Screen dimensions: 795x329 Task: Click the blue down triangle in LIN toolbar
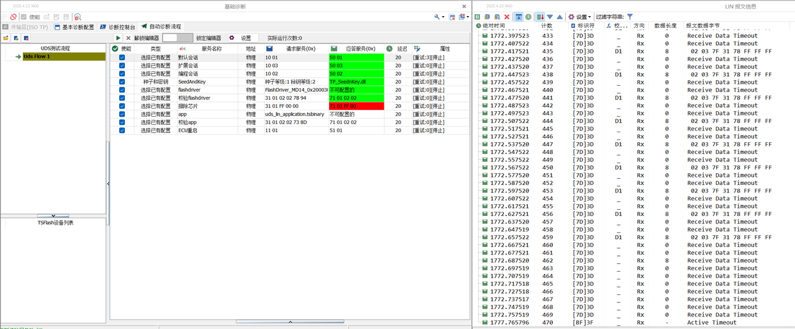pyautogui.click(x=550, y=17)
